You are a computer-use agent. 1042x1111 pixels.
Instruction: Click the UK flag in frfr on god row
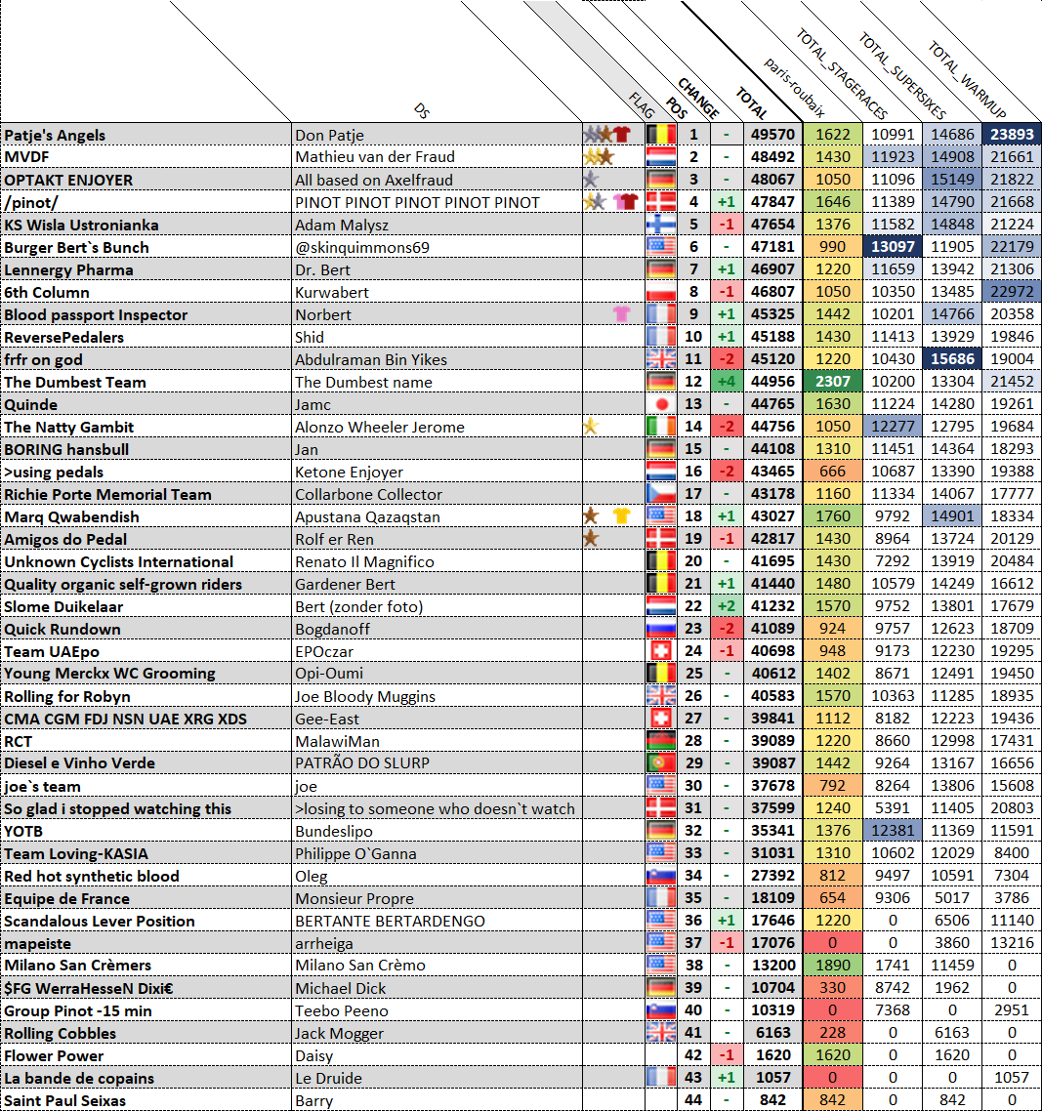pyautogui.click(x=660, y=358)
